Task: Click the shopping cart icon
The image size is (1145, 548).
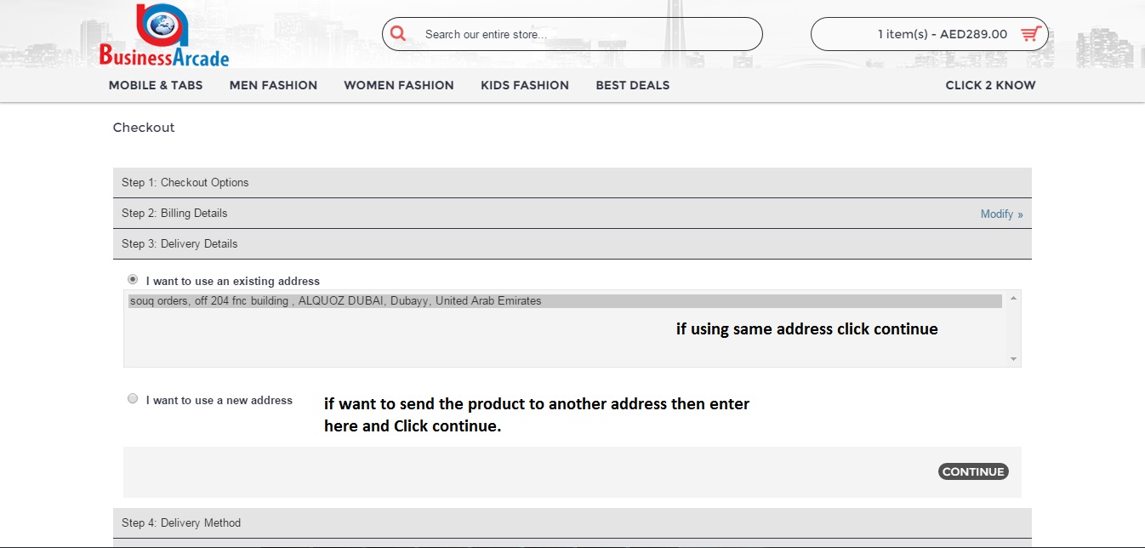Action: (x=1031, y=34)
